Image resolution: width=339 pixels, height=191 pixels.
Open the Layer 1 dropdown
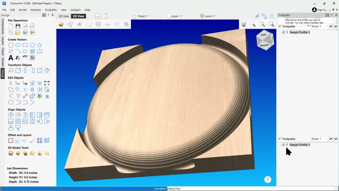175,16
